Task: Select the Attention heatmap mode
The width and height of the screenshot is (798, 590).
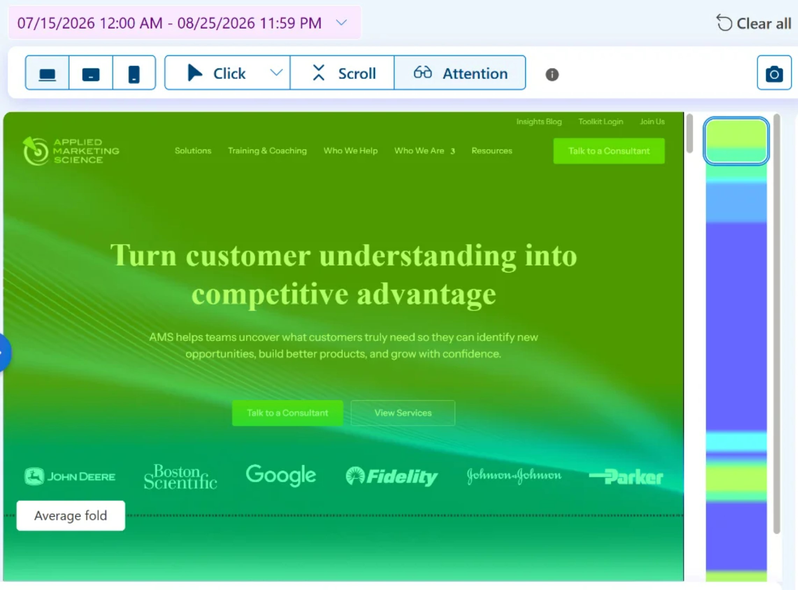Action: click(x=460, y=73)
